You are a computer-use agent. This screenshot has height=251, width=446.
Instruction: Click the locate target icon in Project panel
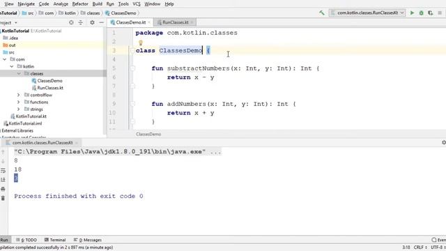click(x=71, y=22)
